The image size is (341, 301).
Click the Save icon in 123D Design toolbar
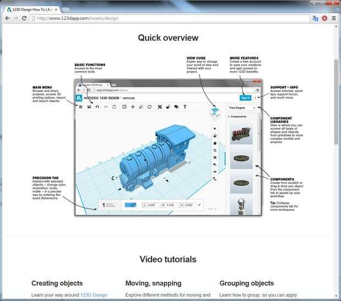89,107
